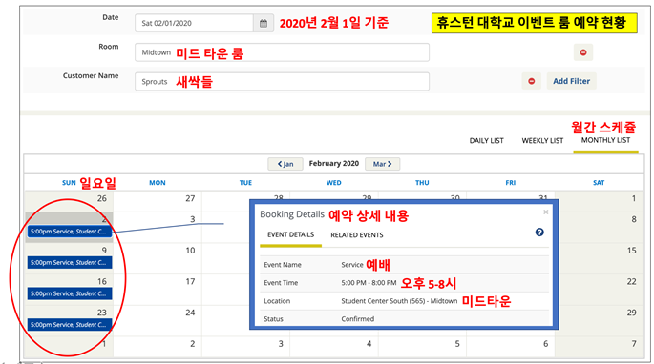Select day 22 in the Saturday column
Screen dimensions: 654x364
pos(631,282)
